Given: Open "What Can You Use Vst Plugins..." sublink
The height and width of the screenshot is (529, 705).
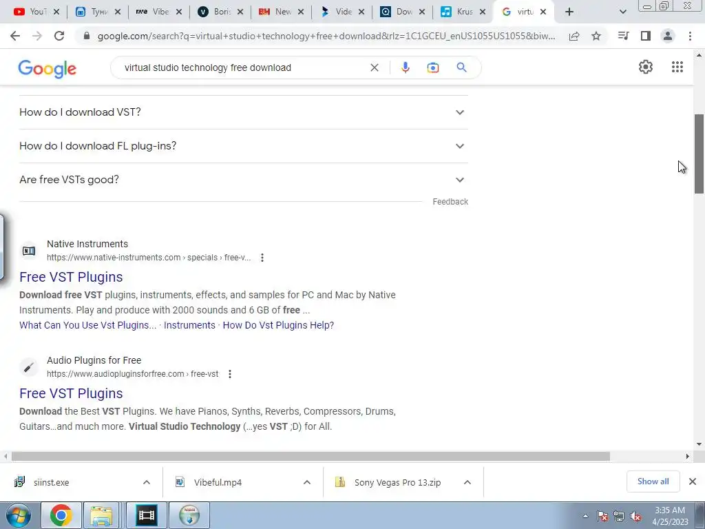Looking at the screenshot, I should (87, 325).
